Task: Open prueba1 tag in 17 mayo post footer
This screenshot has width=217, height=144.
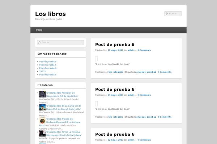Action: click(141, 72)
